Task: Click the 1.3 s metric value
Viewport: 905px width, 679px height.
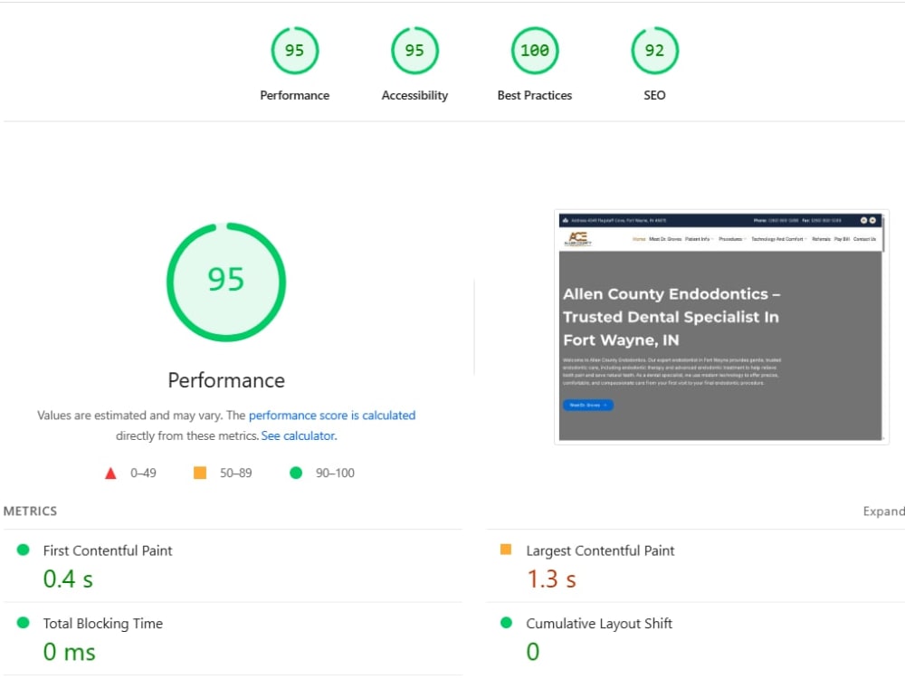Action: 551,579
